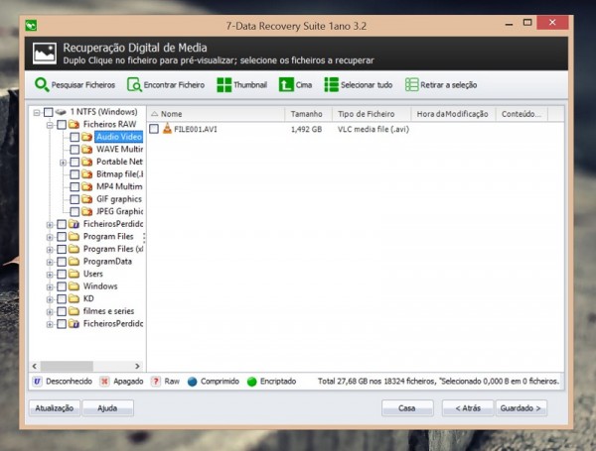Click the tree horizontal scrollbar thumb

(67, 366)
